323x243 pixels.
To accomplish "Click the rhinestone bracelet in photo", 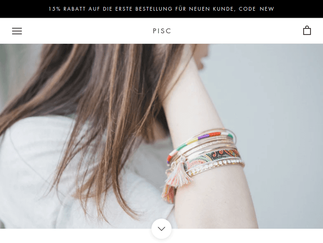I will tap(215, 166).
